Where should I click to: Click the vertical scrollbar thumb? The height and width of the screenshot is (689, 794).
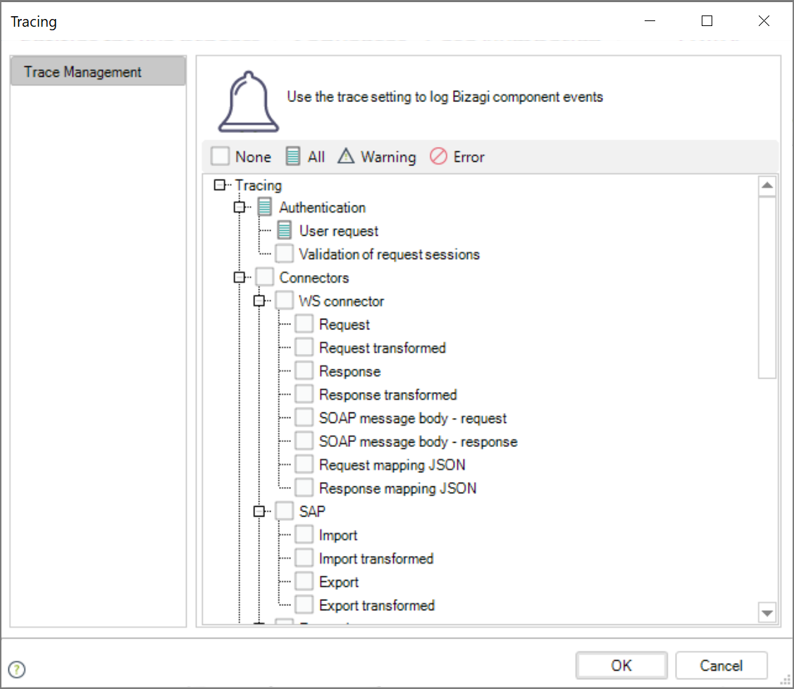[x=767, y=287]
